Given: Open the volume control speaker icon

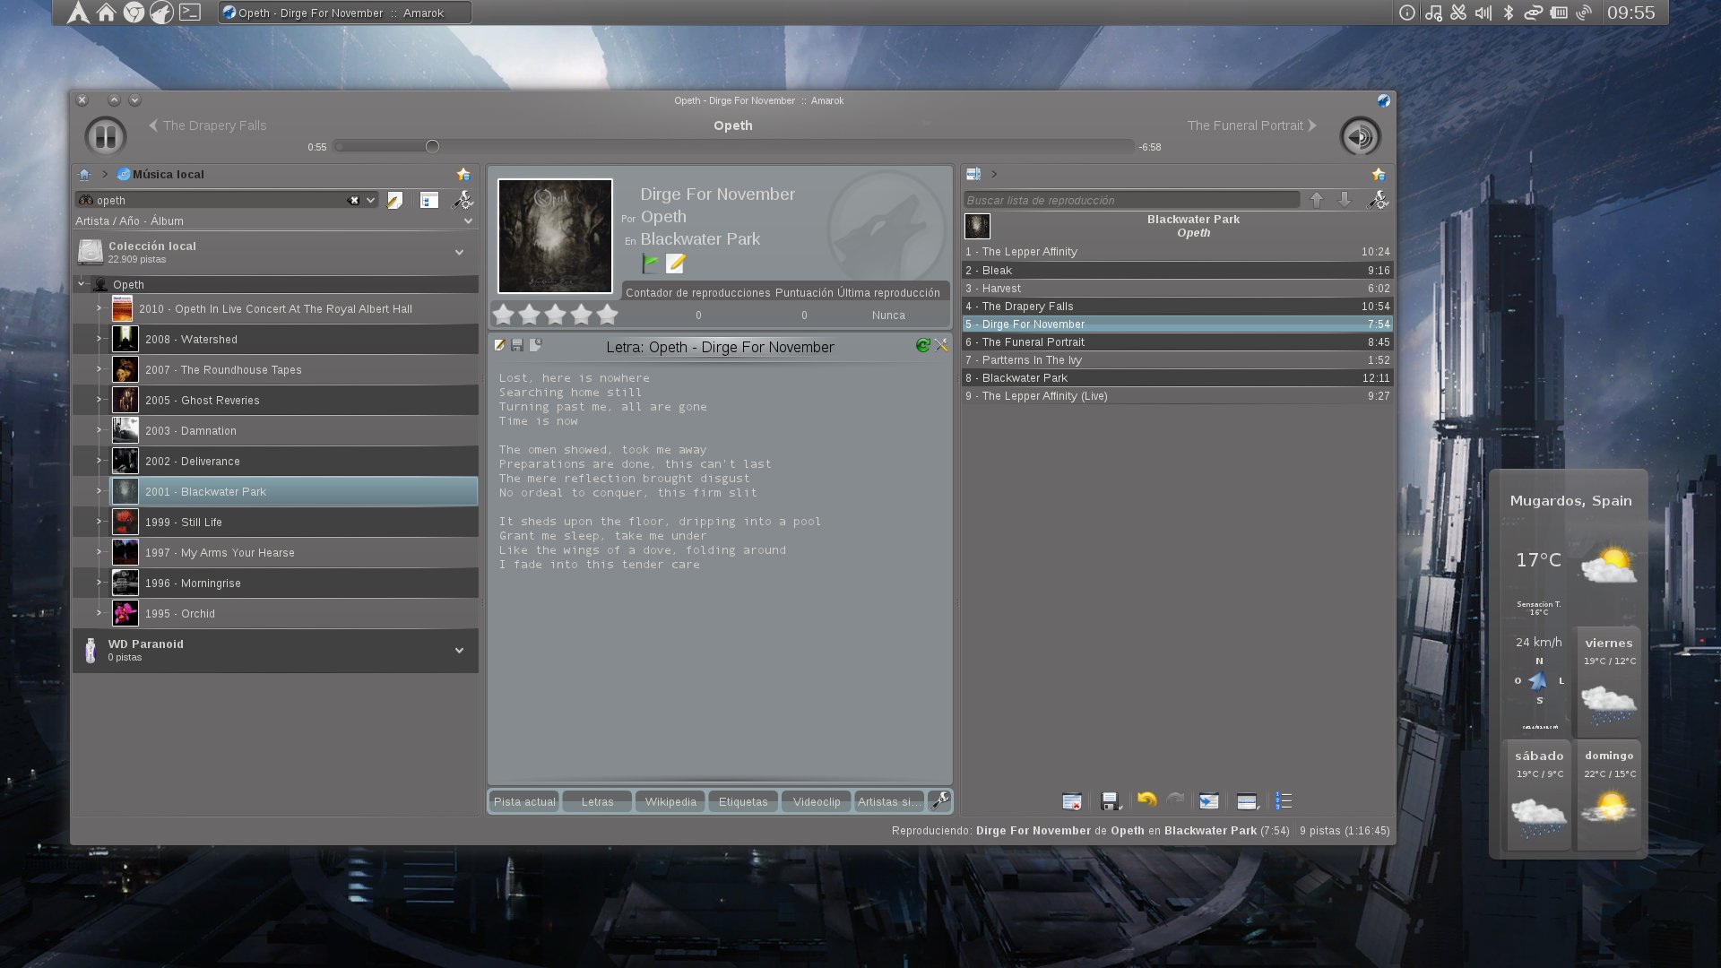Looking at the screenshot, I should (1360, 136).
